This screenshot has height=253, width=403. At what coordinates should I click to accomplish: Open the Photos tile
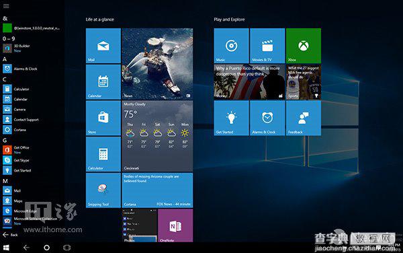[x=140, y=225]
